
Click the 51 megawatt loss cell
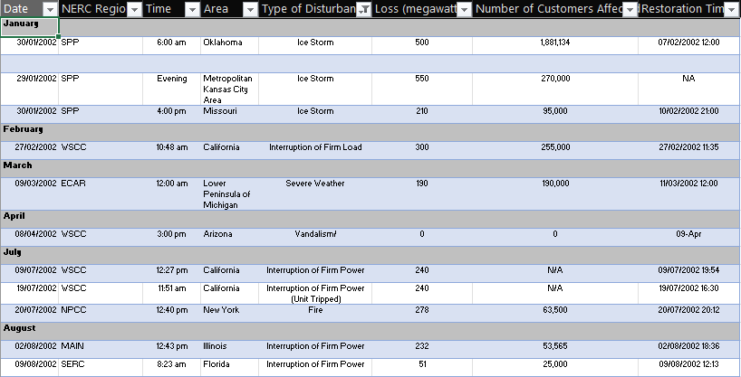[x=422, y=368]
